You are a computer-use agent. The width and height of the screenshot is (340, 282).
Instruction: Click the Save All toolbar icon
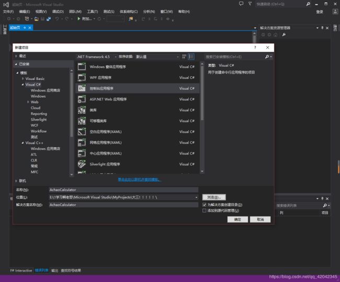click(x=49, y=19)
